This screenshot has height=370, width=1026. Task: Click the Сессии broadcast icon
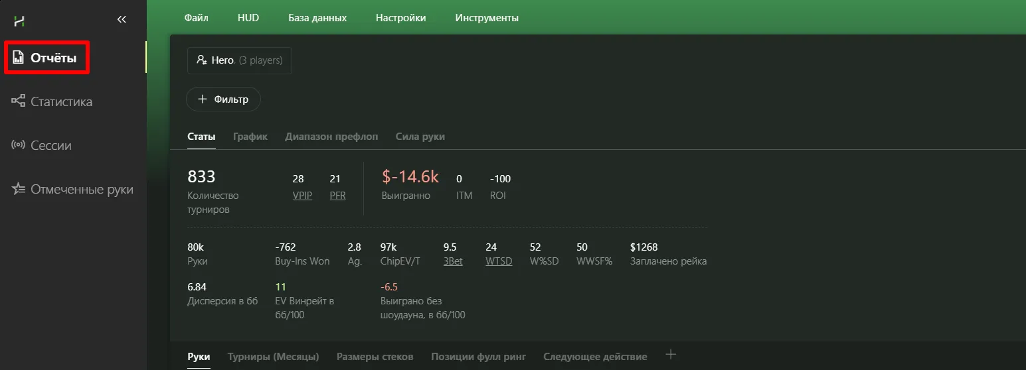[19, 145]
